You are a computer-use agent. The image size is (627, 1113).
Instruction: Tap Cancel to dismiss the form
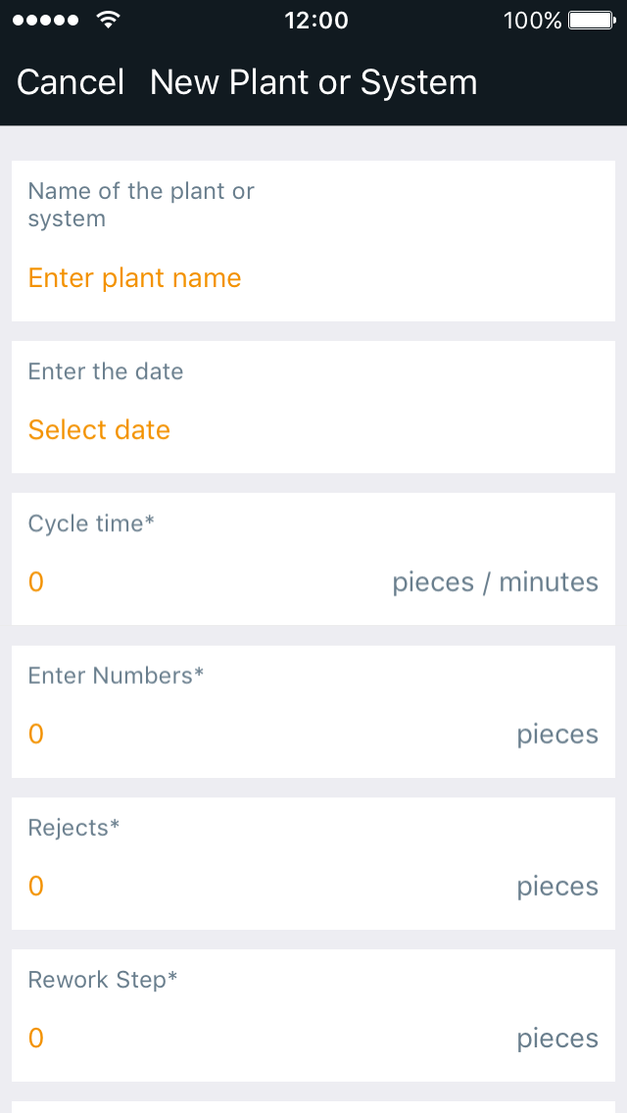tap(69, 82)
